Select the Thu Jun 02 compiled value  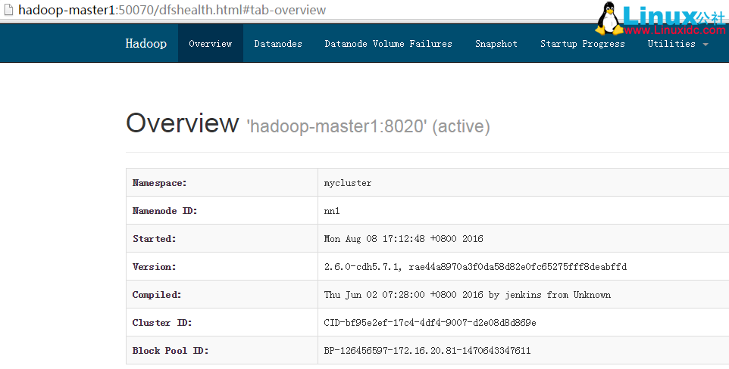pyautogui.click(x=468, y=294)
